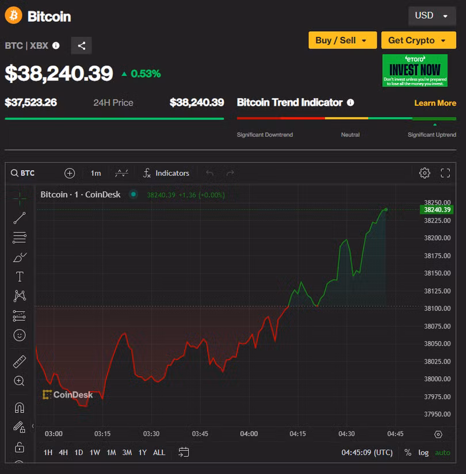Viewport: 466px width, 474px height.
Task: Toggle percentage scale mode
Action: click(408, 453)
